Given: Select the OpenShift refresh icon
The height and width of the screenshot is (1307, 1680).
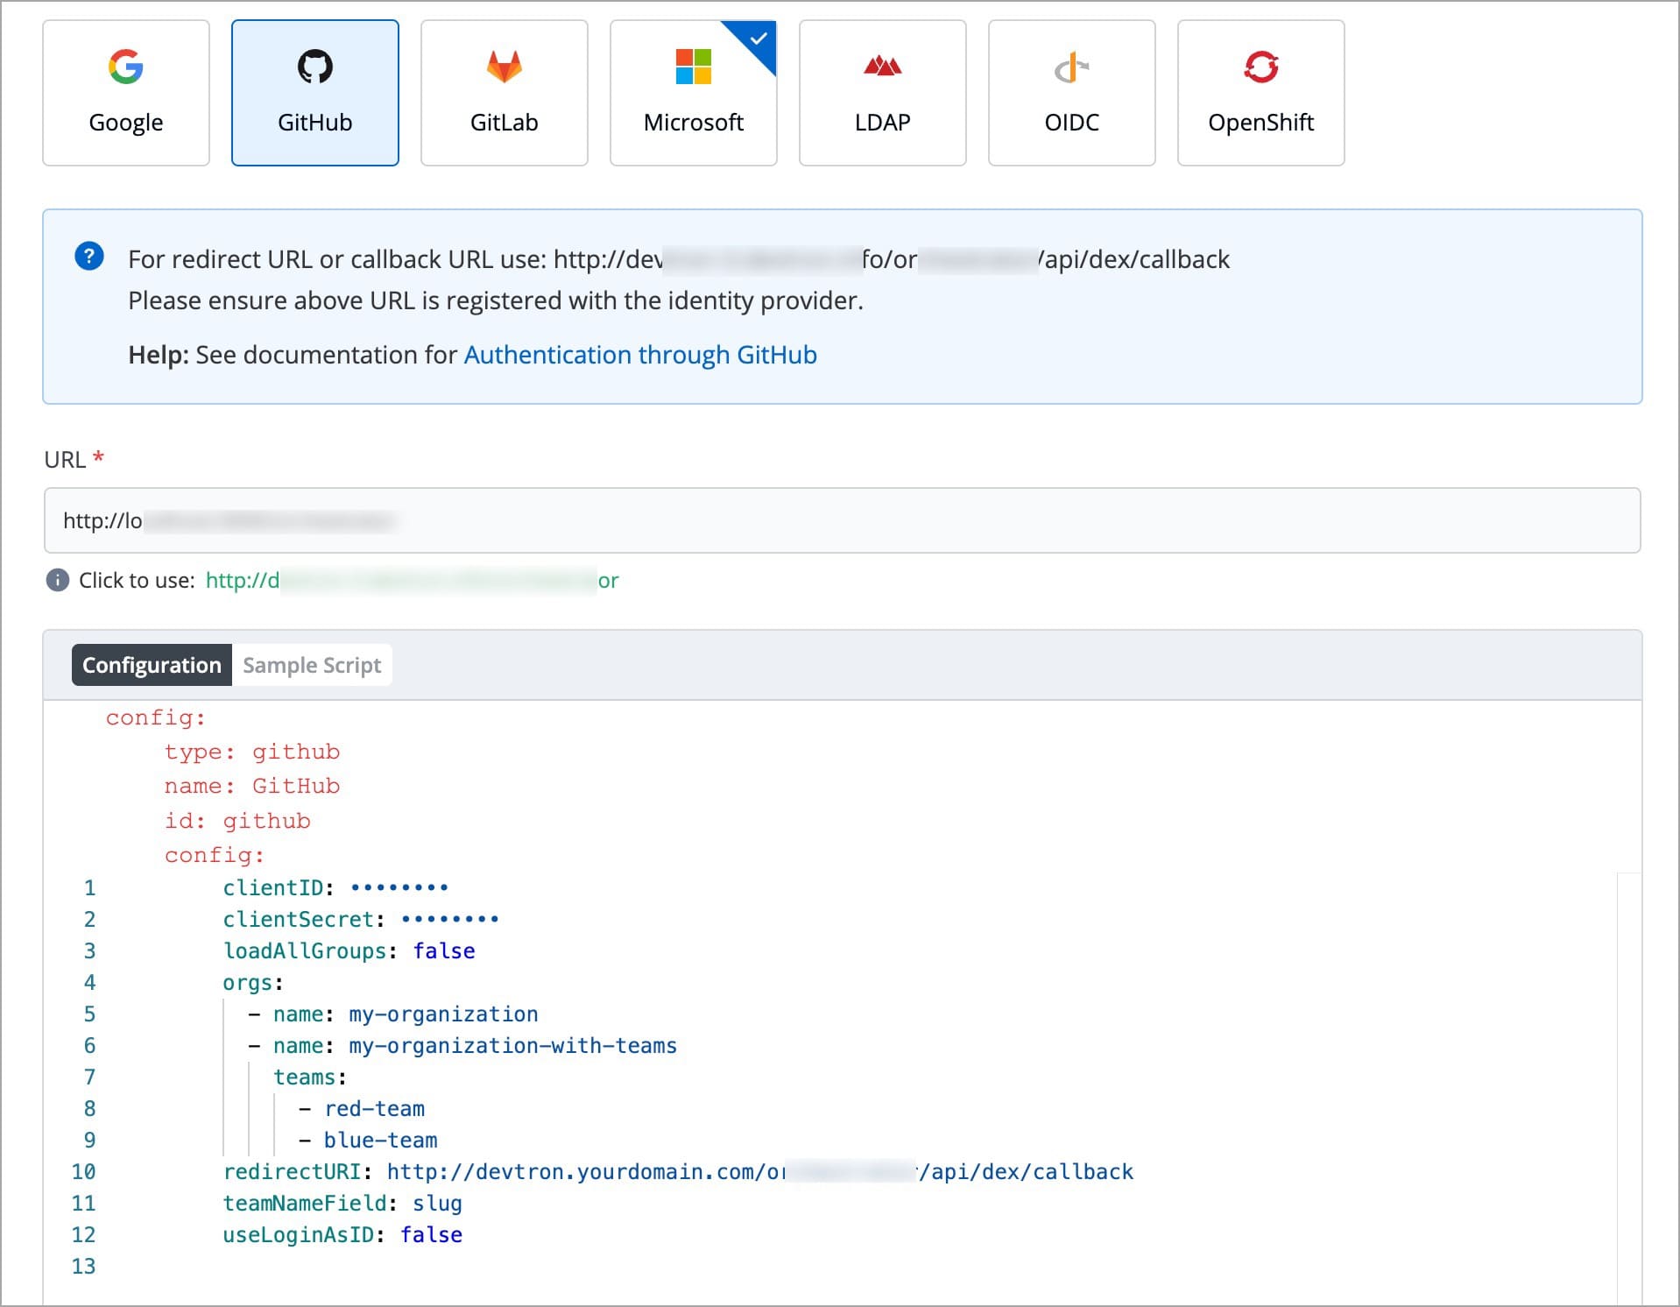Looking at the screenshot, I should click(x=1260, y=67).
